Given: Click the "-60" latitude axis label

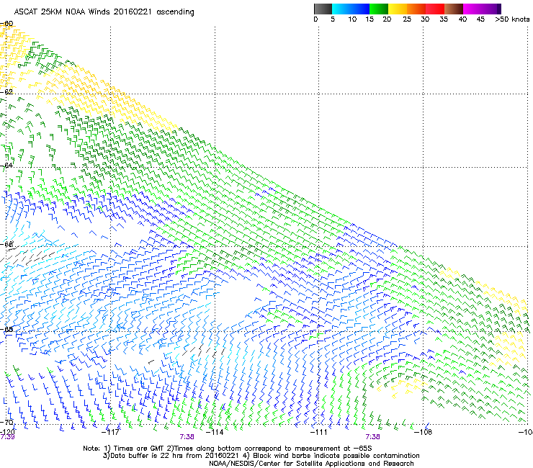Looking at the screenshot, I should pyautogui.click(x=6, y=24).
